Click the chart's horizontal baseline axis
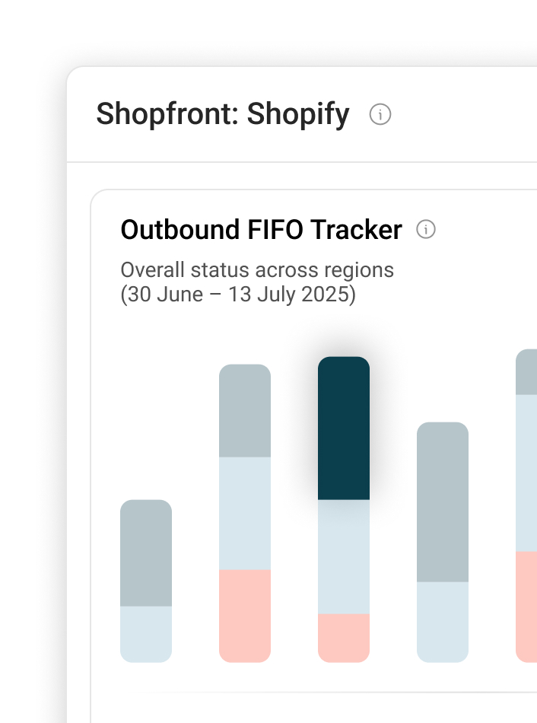537x723 pixels. (342, 692)
